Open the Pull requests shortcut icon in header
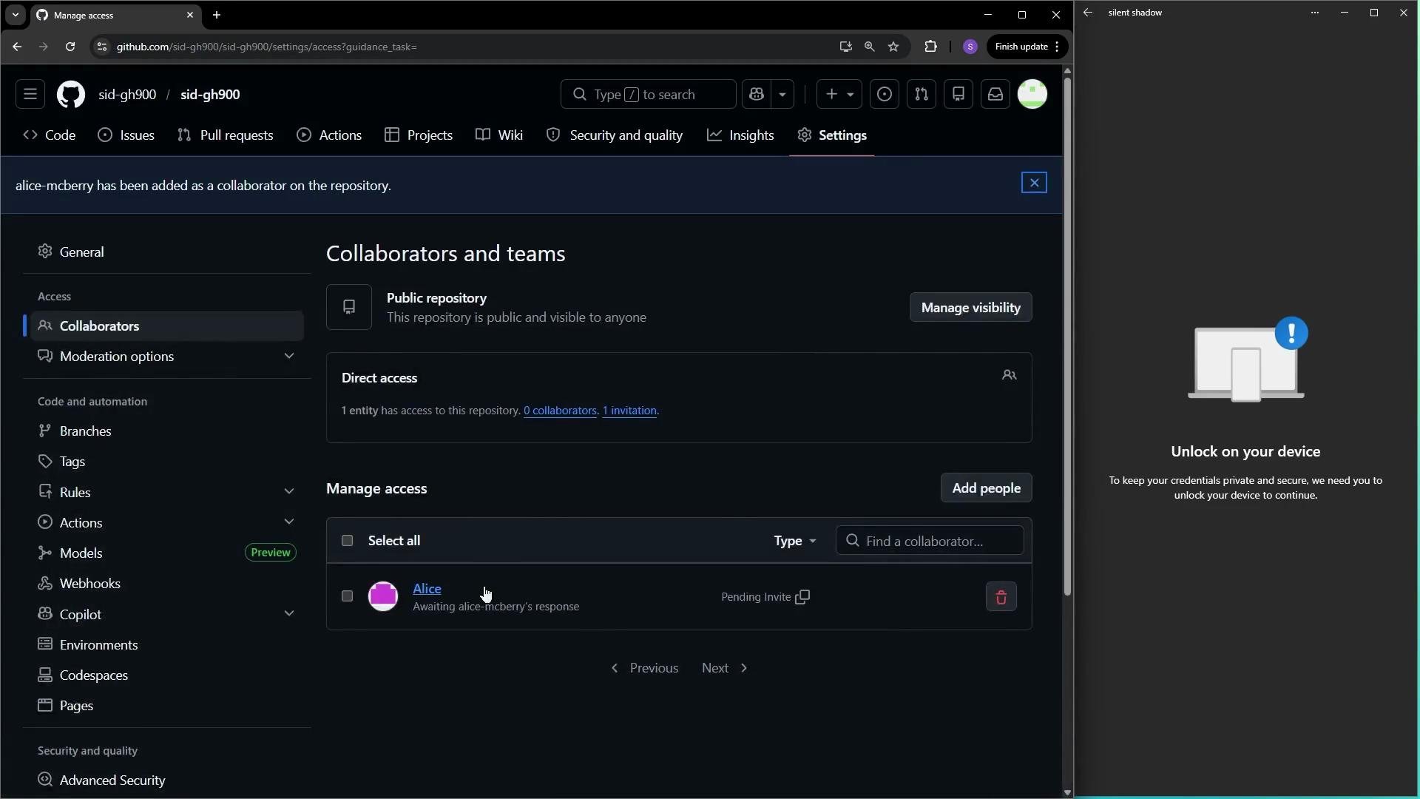The image size is (1420, 799). click(922, 95)
